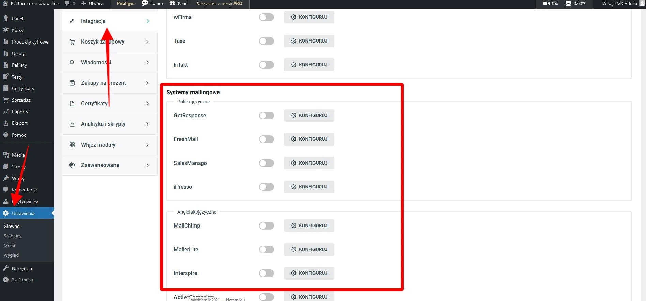Click the Raporty chart icon

6,112
